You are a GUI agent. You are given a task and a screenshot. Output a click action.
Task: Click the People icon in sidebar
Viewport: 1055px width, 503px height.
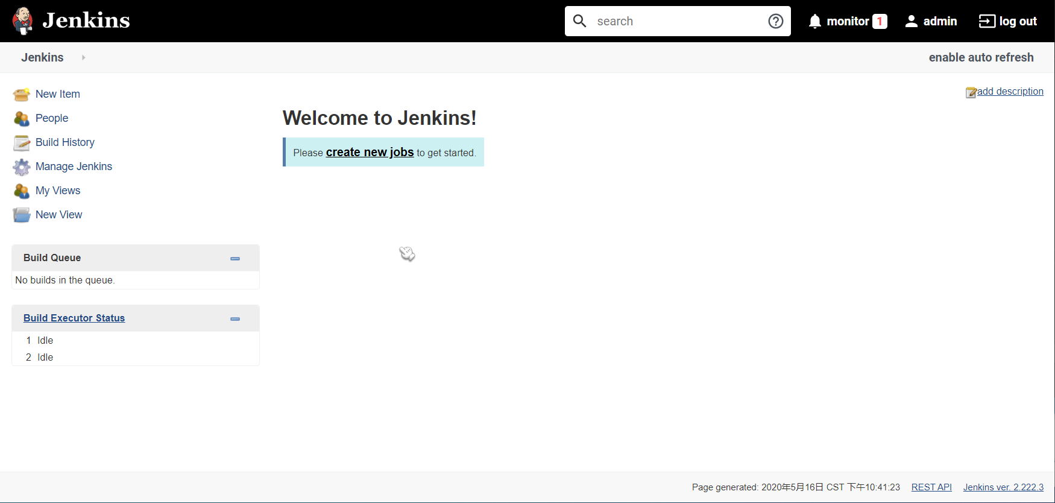click(22, 118)
